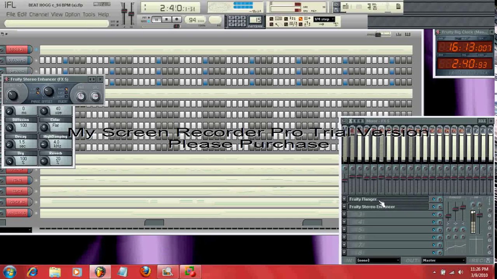Toggle the channel select LED for DjSk8 #2

coord(36,49)
